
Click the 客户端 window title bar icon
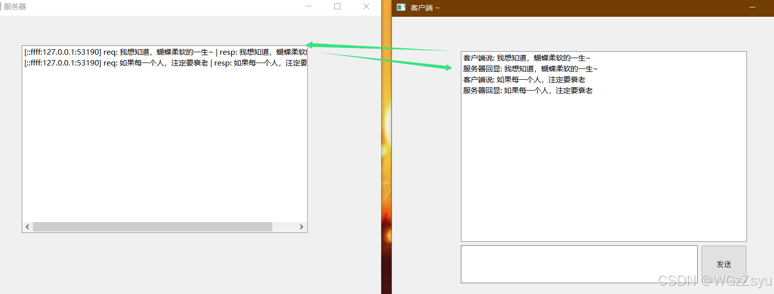pos(401,7)
